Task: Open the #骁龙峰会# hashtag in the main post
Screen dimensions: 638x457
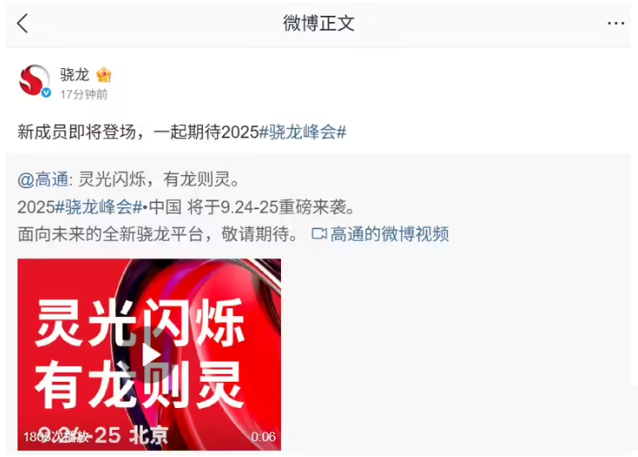Action: tap(303, 132)
